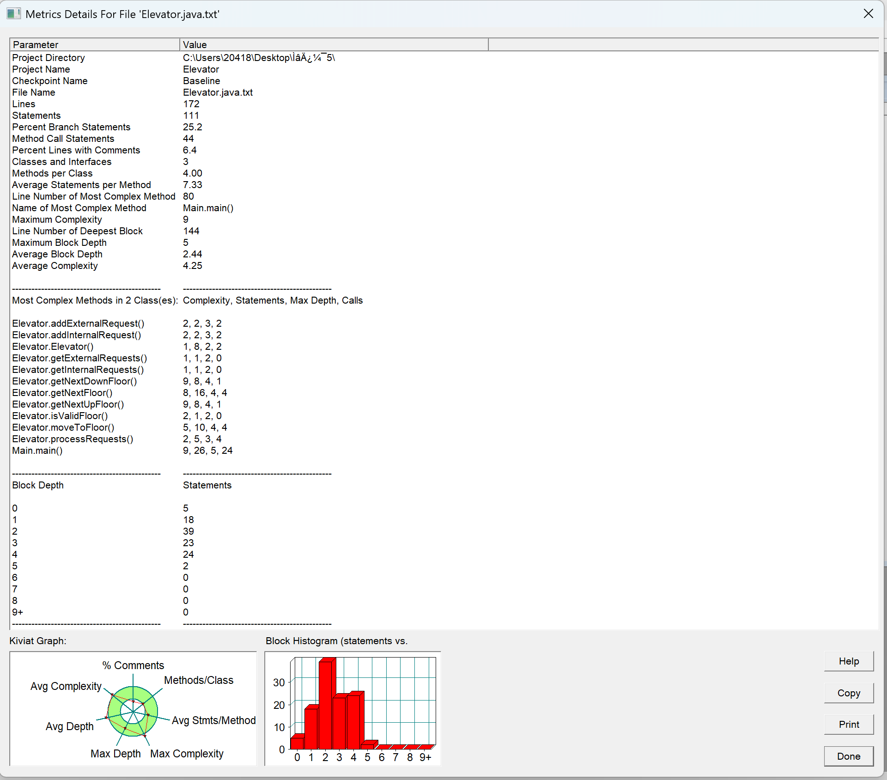
Task: Select the Elevator.moveToFloor() entry
Action: (x=63, y=427)
